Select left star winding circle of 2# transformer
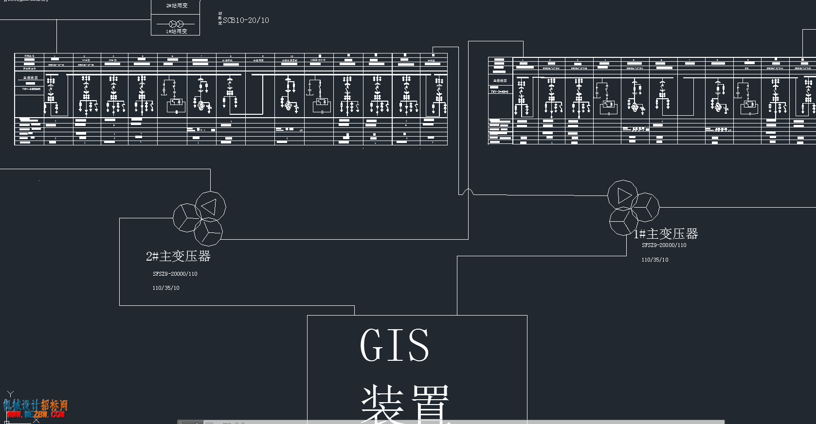 pos(187,218)
